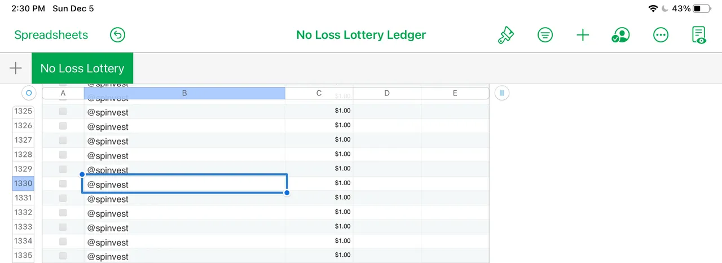Select the whole table via corner circle handle
The image size is (722, 263).
(28, 93)
